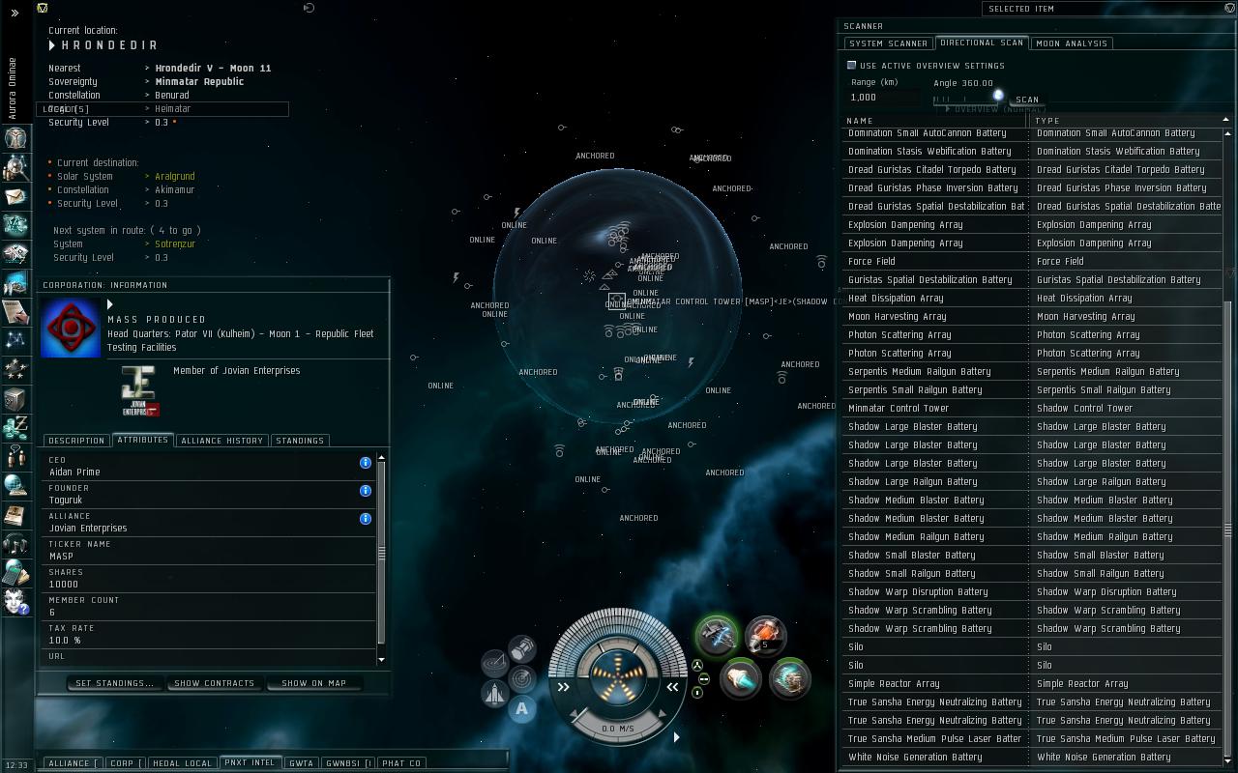Expand the sidebar with double chevron
This screenshot has width=1238, height=773.
pyautogui.click(x=15, y=14)
